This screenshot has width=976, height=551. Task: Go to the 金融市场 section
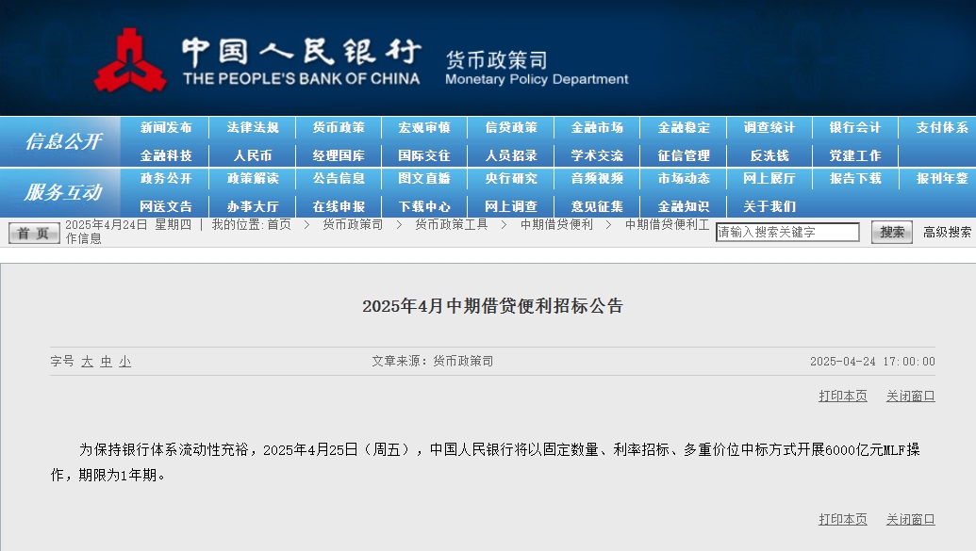pyautogui.click(x=597, y=128)
